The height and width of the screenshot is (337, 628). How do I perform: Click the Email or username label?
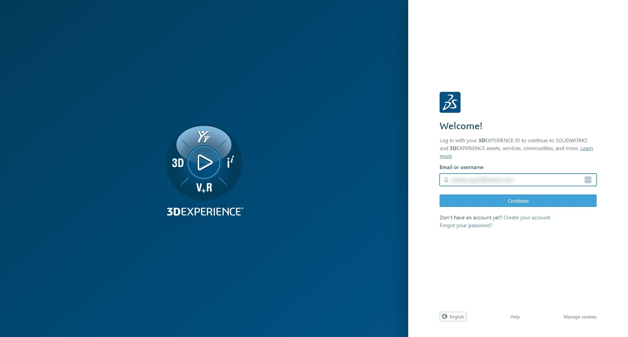(x=462, y=167)
